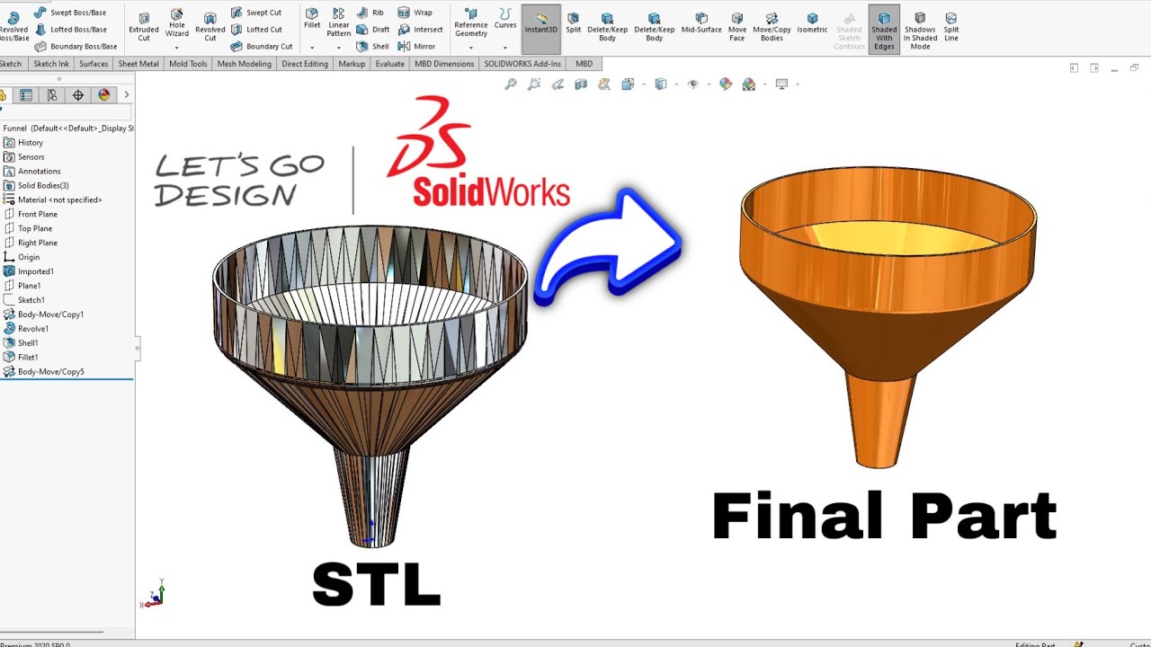The image size is (1151, 647).
Task: Toggle Shaded With Edges display
Action: (884, 30)
